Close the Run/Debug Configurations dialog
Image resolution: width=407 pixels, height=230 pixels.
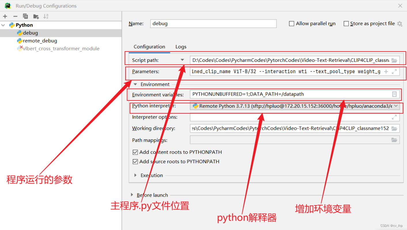[x=400, y=6]
